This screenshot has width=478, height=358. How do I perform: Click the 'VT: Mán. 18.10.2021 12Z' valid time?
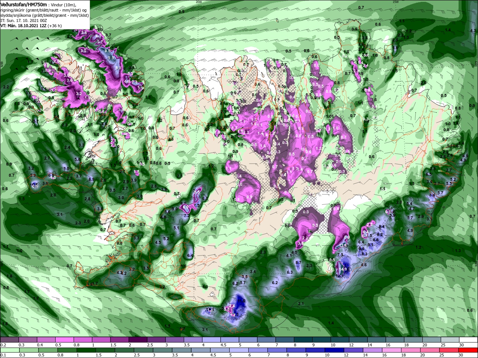(23, 26)
